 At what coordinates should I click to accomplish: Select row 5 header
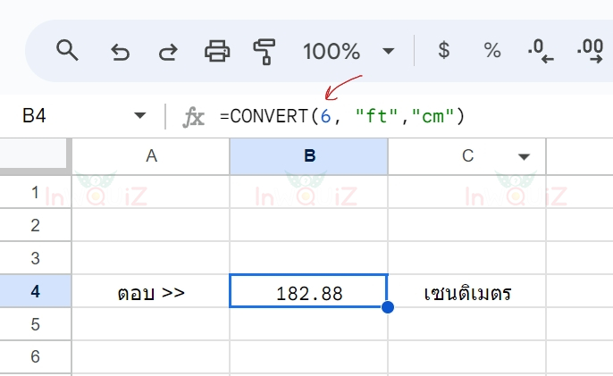tap(36, 324)
